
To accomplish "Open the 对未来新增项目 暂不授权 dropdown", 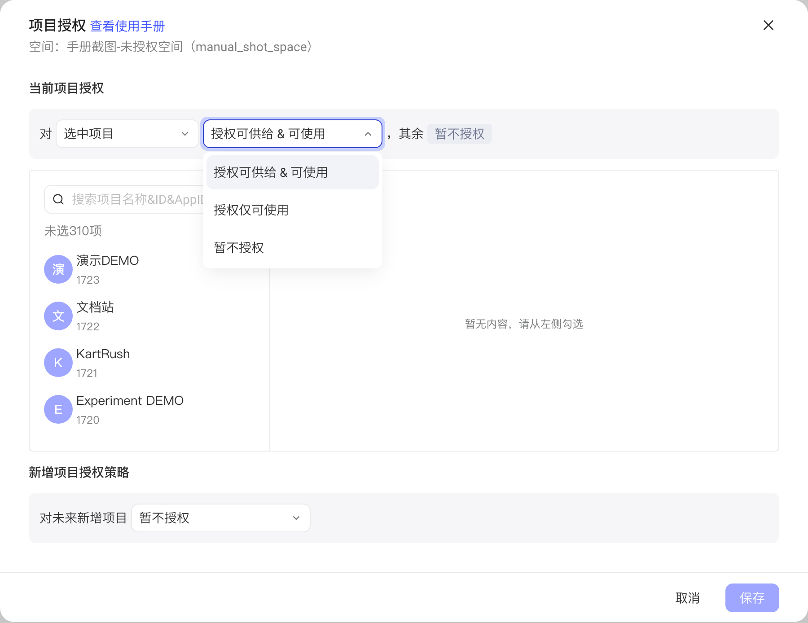I will pos(220,518).
